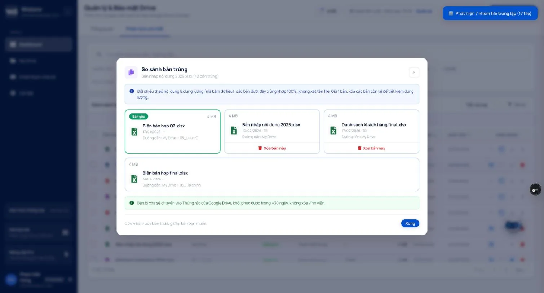Click the path "My Drive › 05_Lưu trữ"
Screen dimensions: 544x293
pos(180,138)
